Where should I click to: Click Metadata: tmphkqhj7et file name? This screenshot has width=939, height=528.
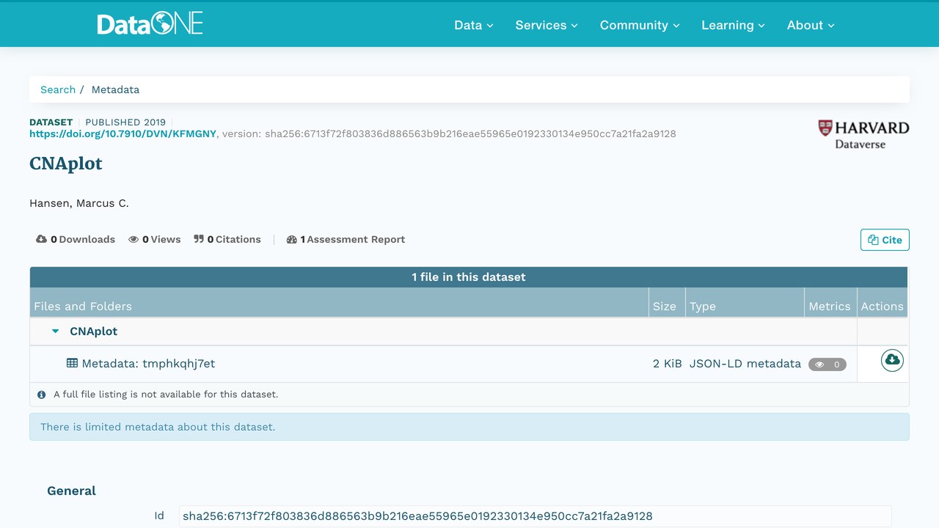tap(148, 363)
